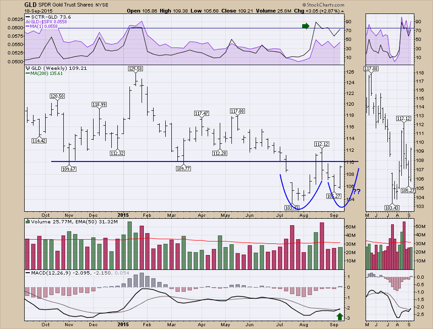Click the 112.12 label in side panel
Image resolution: width=433 pixels, height=329 pixels.
(404, 119)
